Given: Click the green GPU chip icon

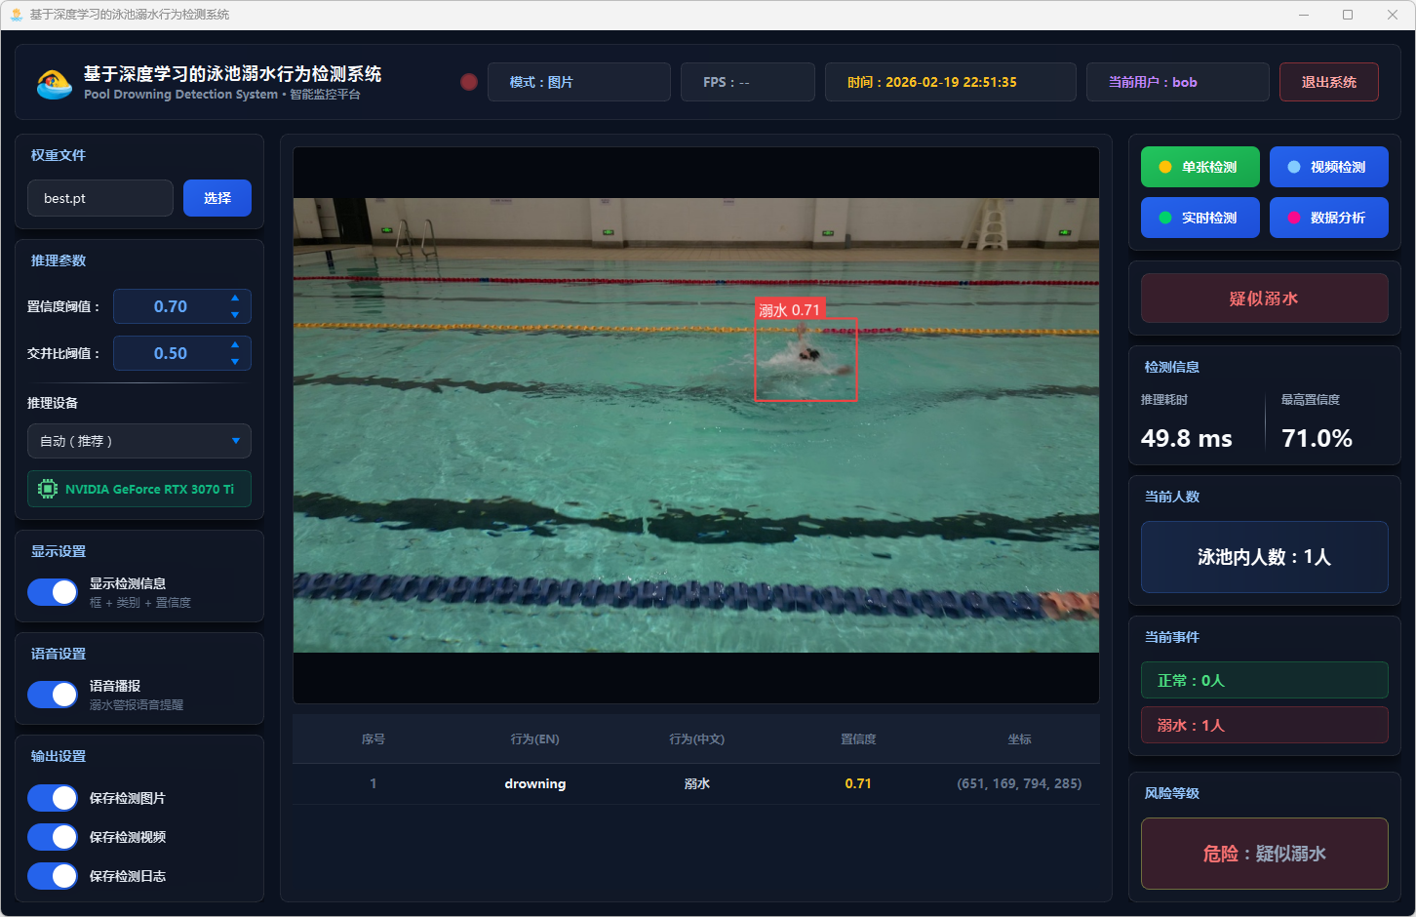Looking at the screenshot, I should pyautogui.click(x=47, y=489).
